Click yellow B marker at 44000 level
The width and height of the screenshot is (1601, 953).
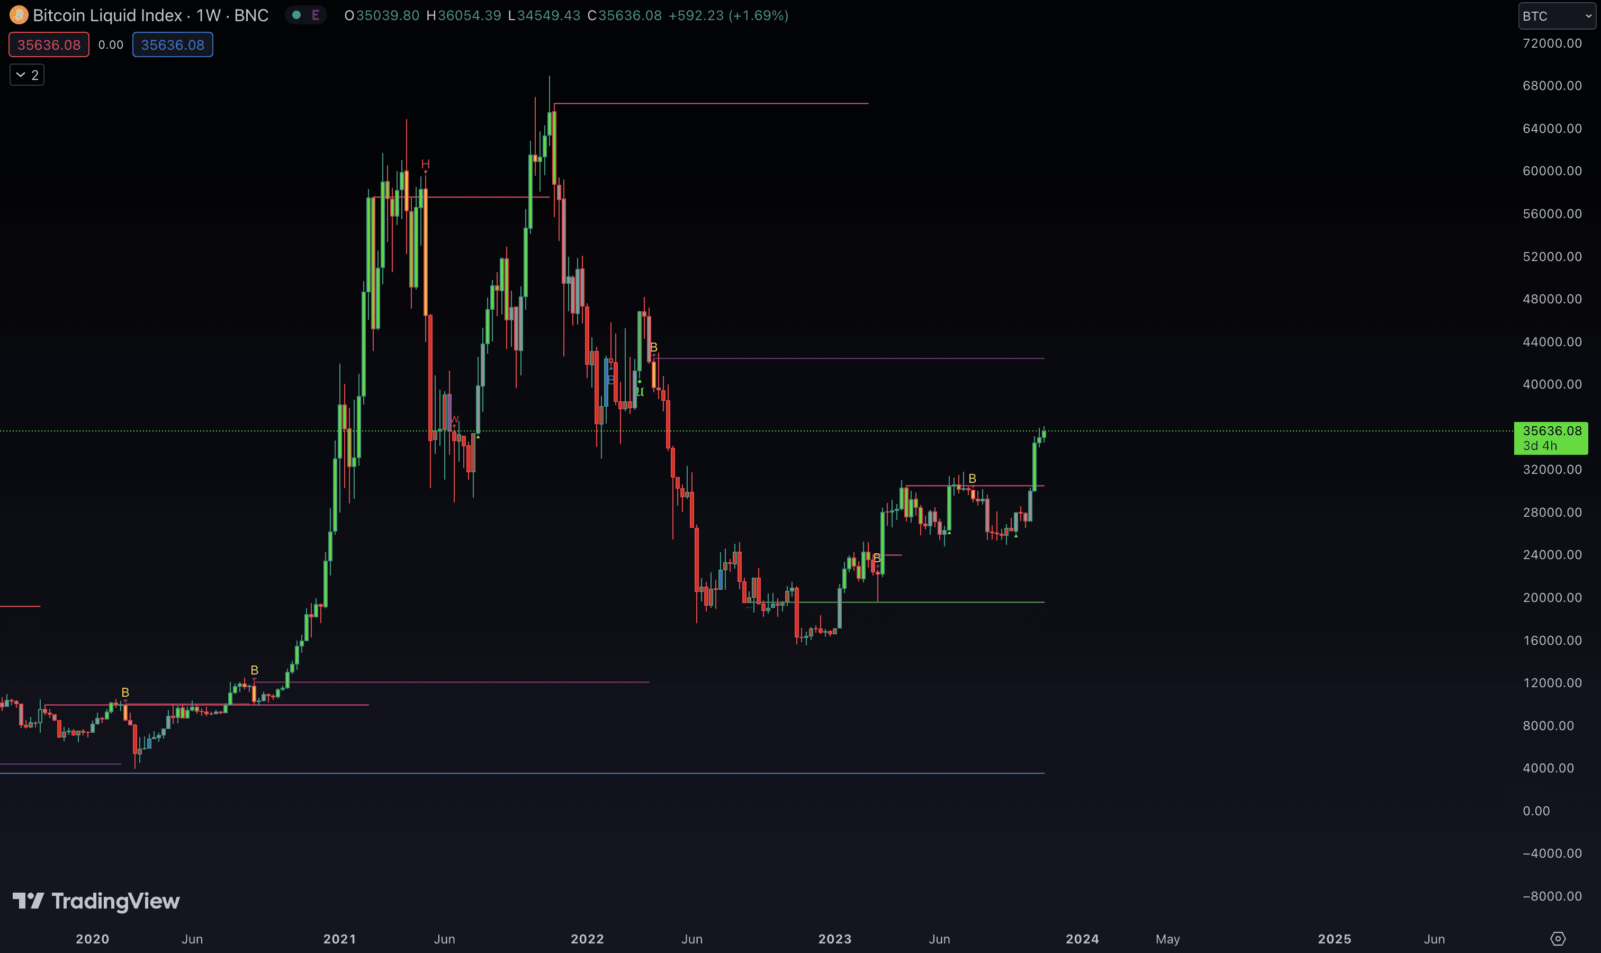click(653, 347)
